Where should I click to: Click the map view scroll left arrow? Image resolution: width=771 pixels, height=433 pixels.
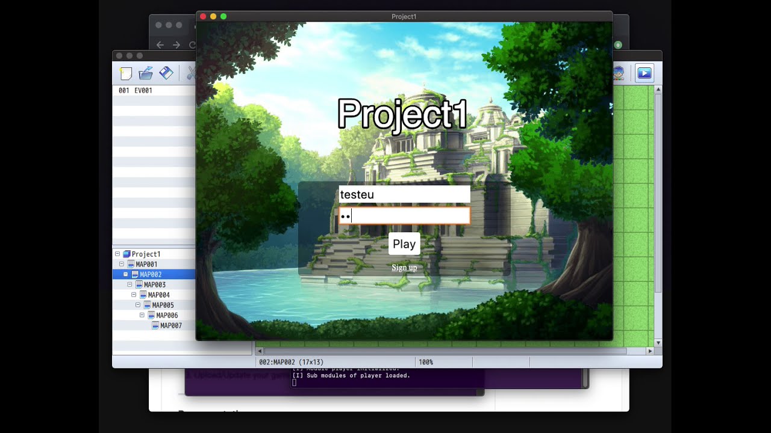(x=260, y=351)
